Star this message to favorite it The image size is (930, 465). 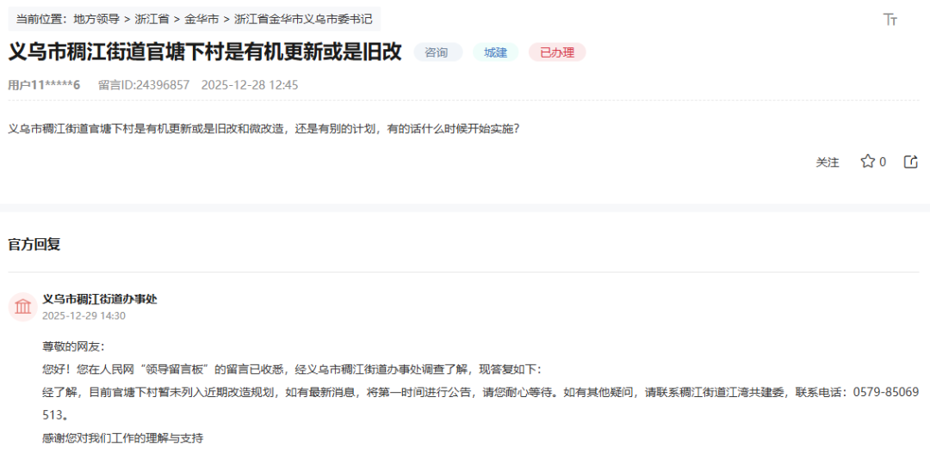(x=867, y=162)
